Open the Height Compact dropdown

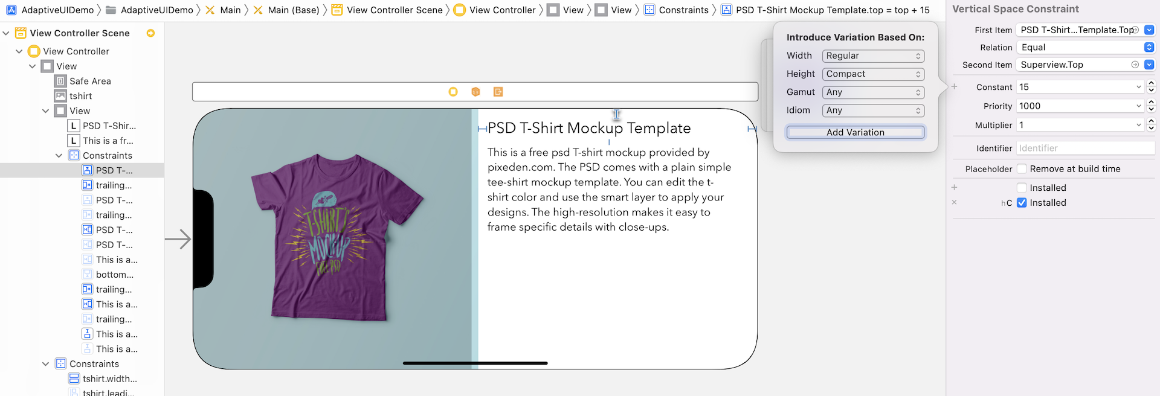(x=873, y=74)
